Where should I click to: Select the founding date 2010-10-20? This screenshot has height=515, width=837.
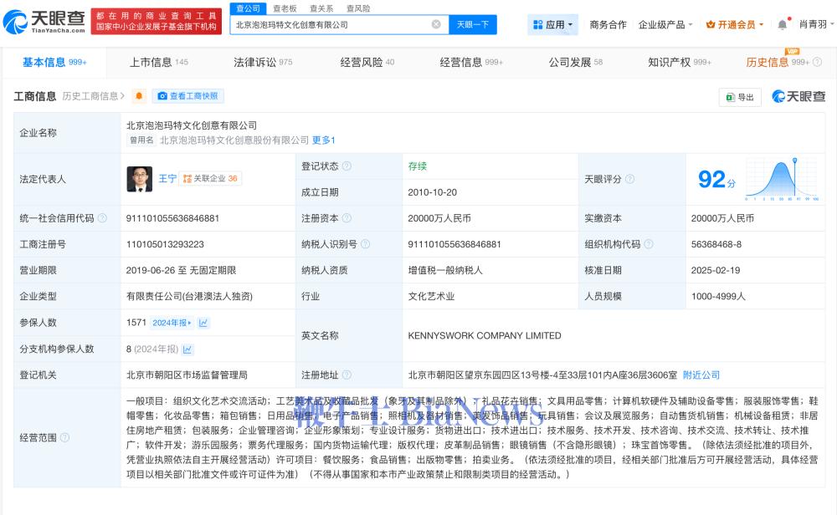pos(433,192)
